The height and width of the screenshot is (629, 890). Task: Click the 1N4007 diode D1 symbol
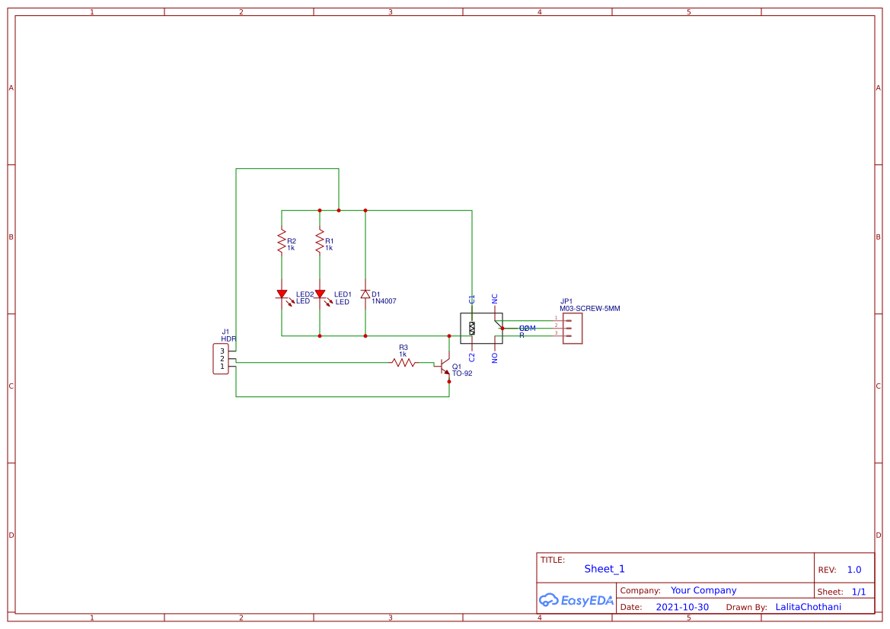[365, 296]
